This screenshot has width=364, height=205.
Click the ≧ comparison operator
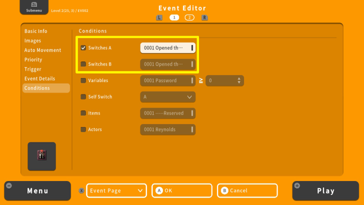201,80
